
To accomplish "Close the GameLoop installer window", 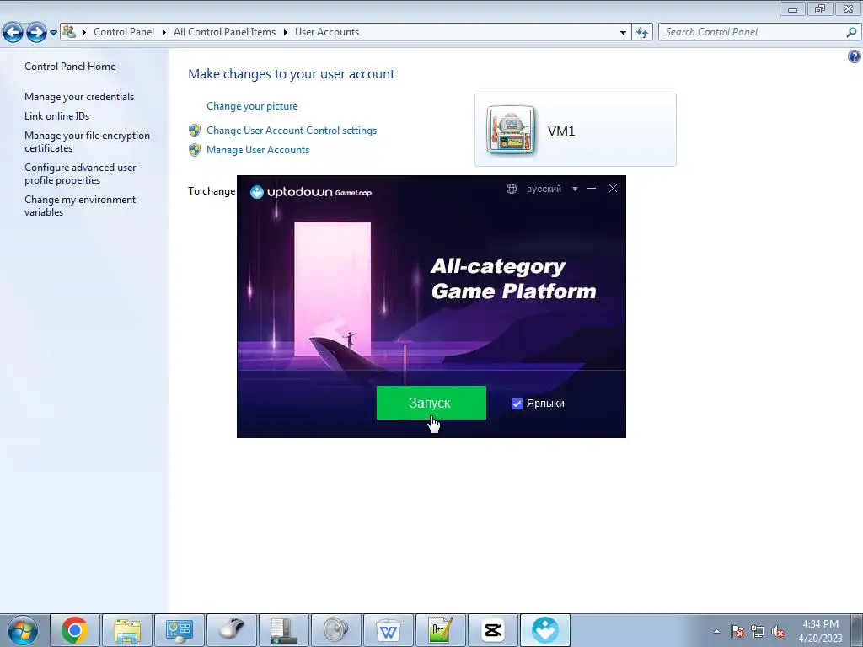I will [613, 188].
